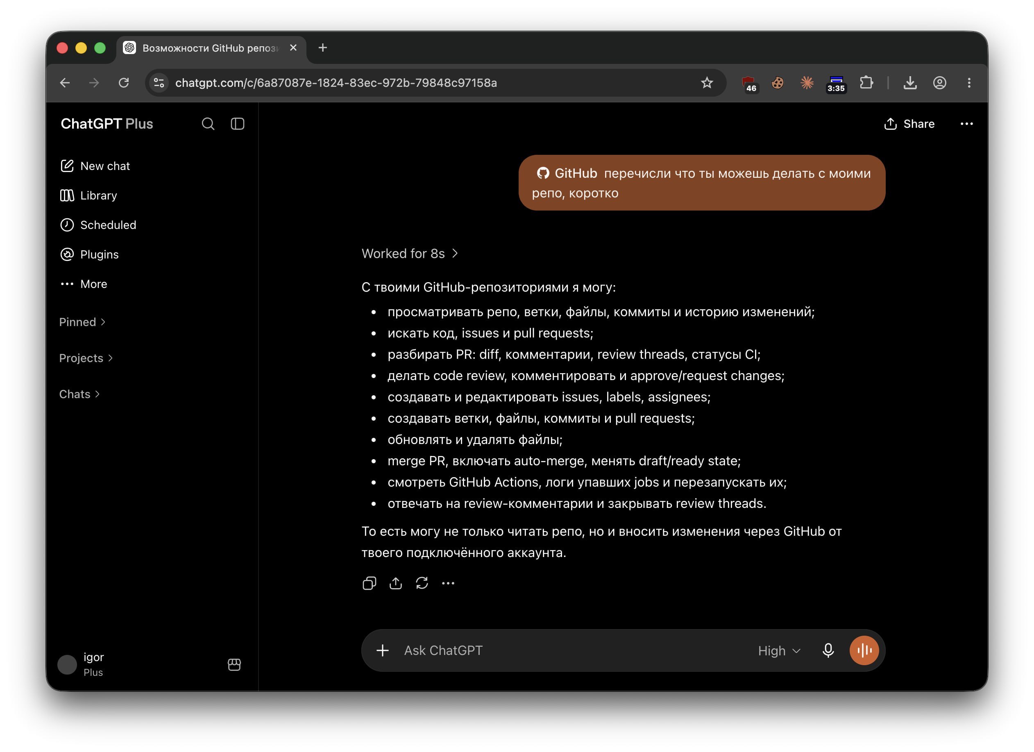Select the bullet 'обновлять и удалять файлы;'
This screenshot has height=752, width=1034.
pyautogui.click(x=475, y=440)
